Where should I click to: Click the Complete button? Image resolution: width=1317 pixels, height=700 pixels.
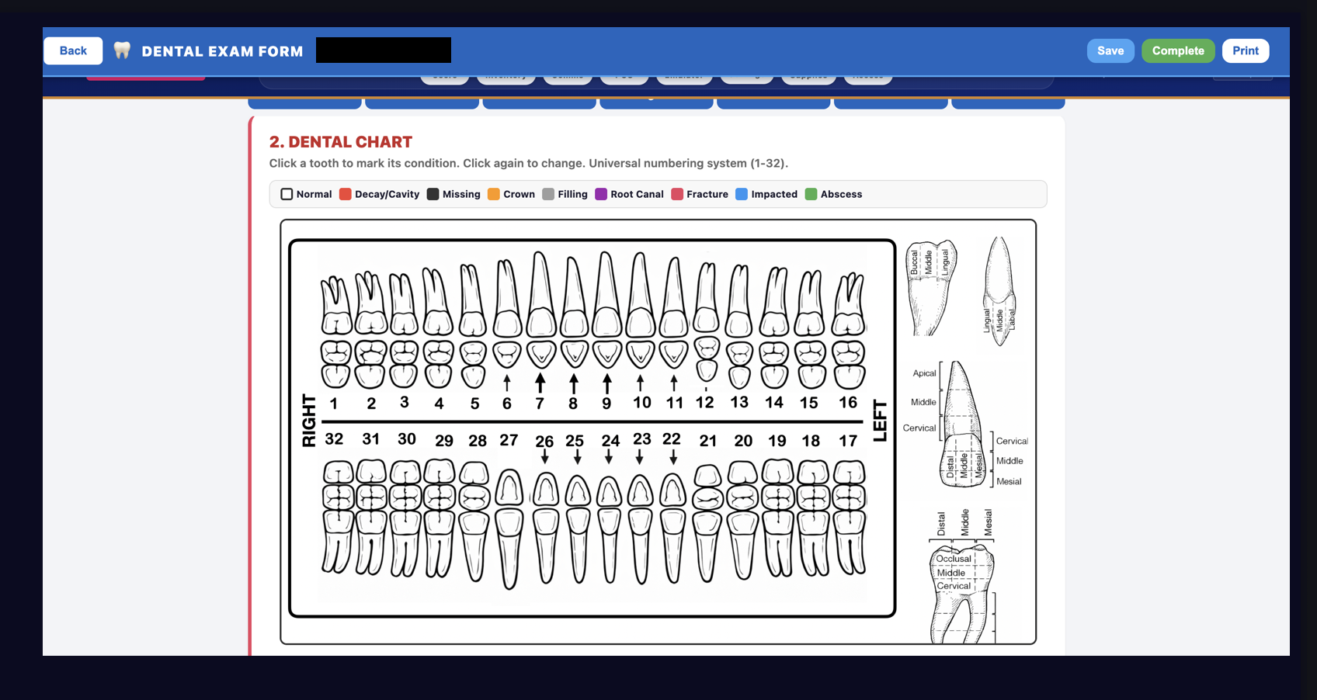1178,50
